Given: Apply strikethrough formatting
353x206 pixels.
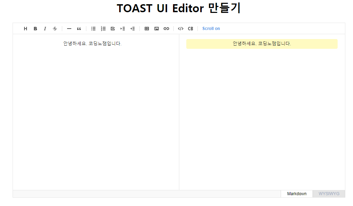Looking at the screenshot, I should (55, 29).
